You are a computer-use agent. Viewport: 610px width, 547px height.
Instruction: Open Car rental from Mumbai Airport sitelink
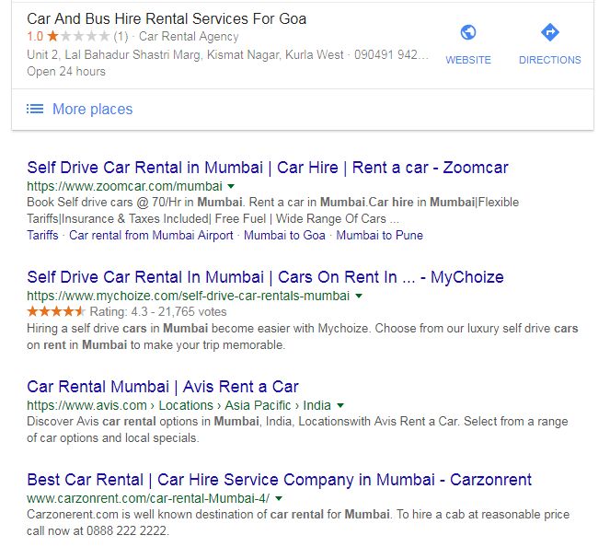pos(151,235)
